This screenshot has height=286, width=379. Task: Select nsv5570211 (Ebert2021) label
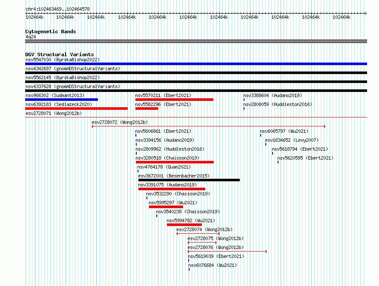[163, 95]
